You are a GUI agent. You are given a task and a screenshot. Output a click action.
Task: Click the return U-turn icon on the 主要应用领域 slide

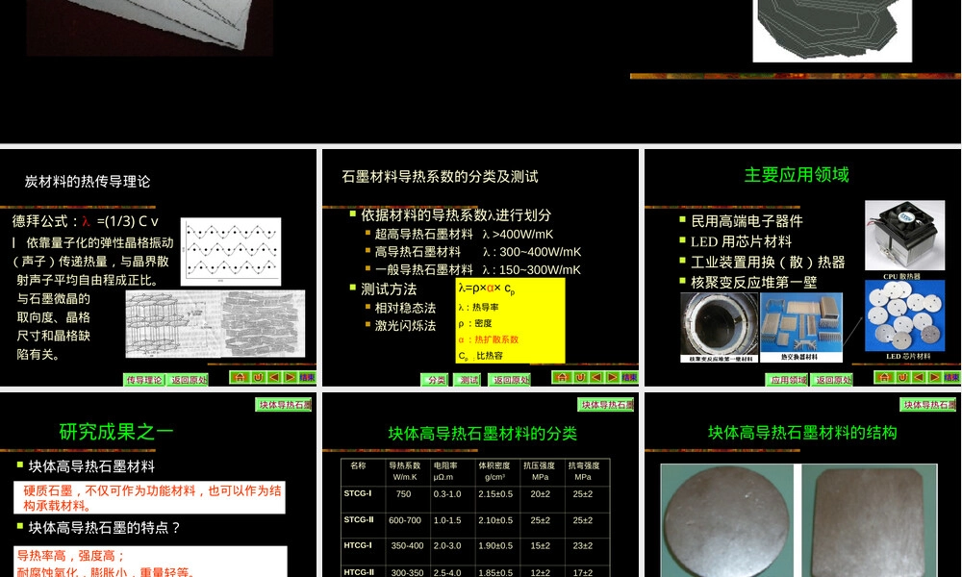coord(902,377)
